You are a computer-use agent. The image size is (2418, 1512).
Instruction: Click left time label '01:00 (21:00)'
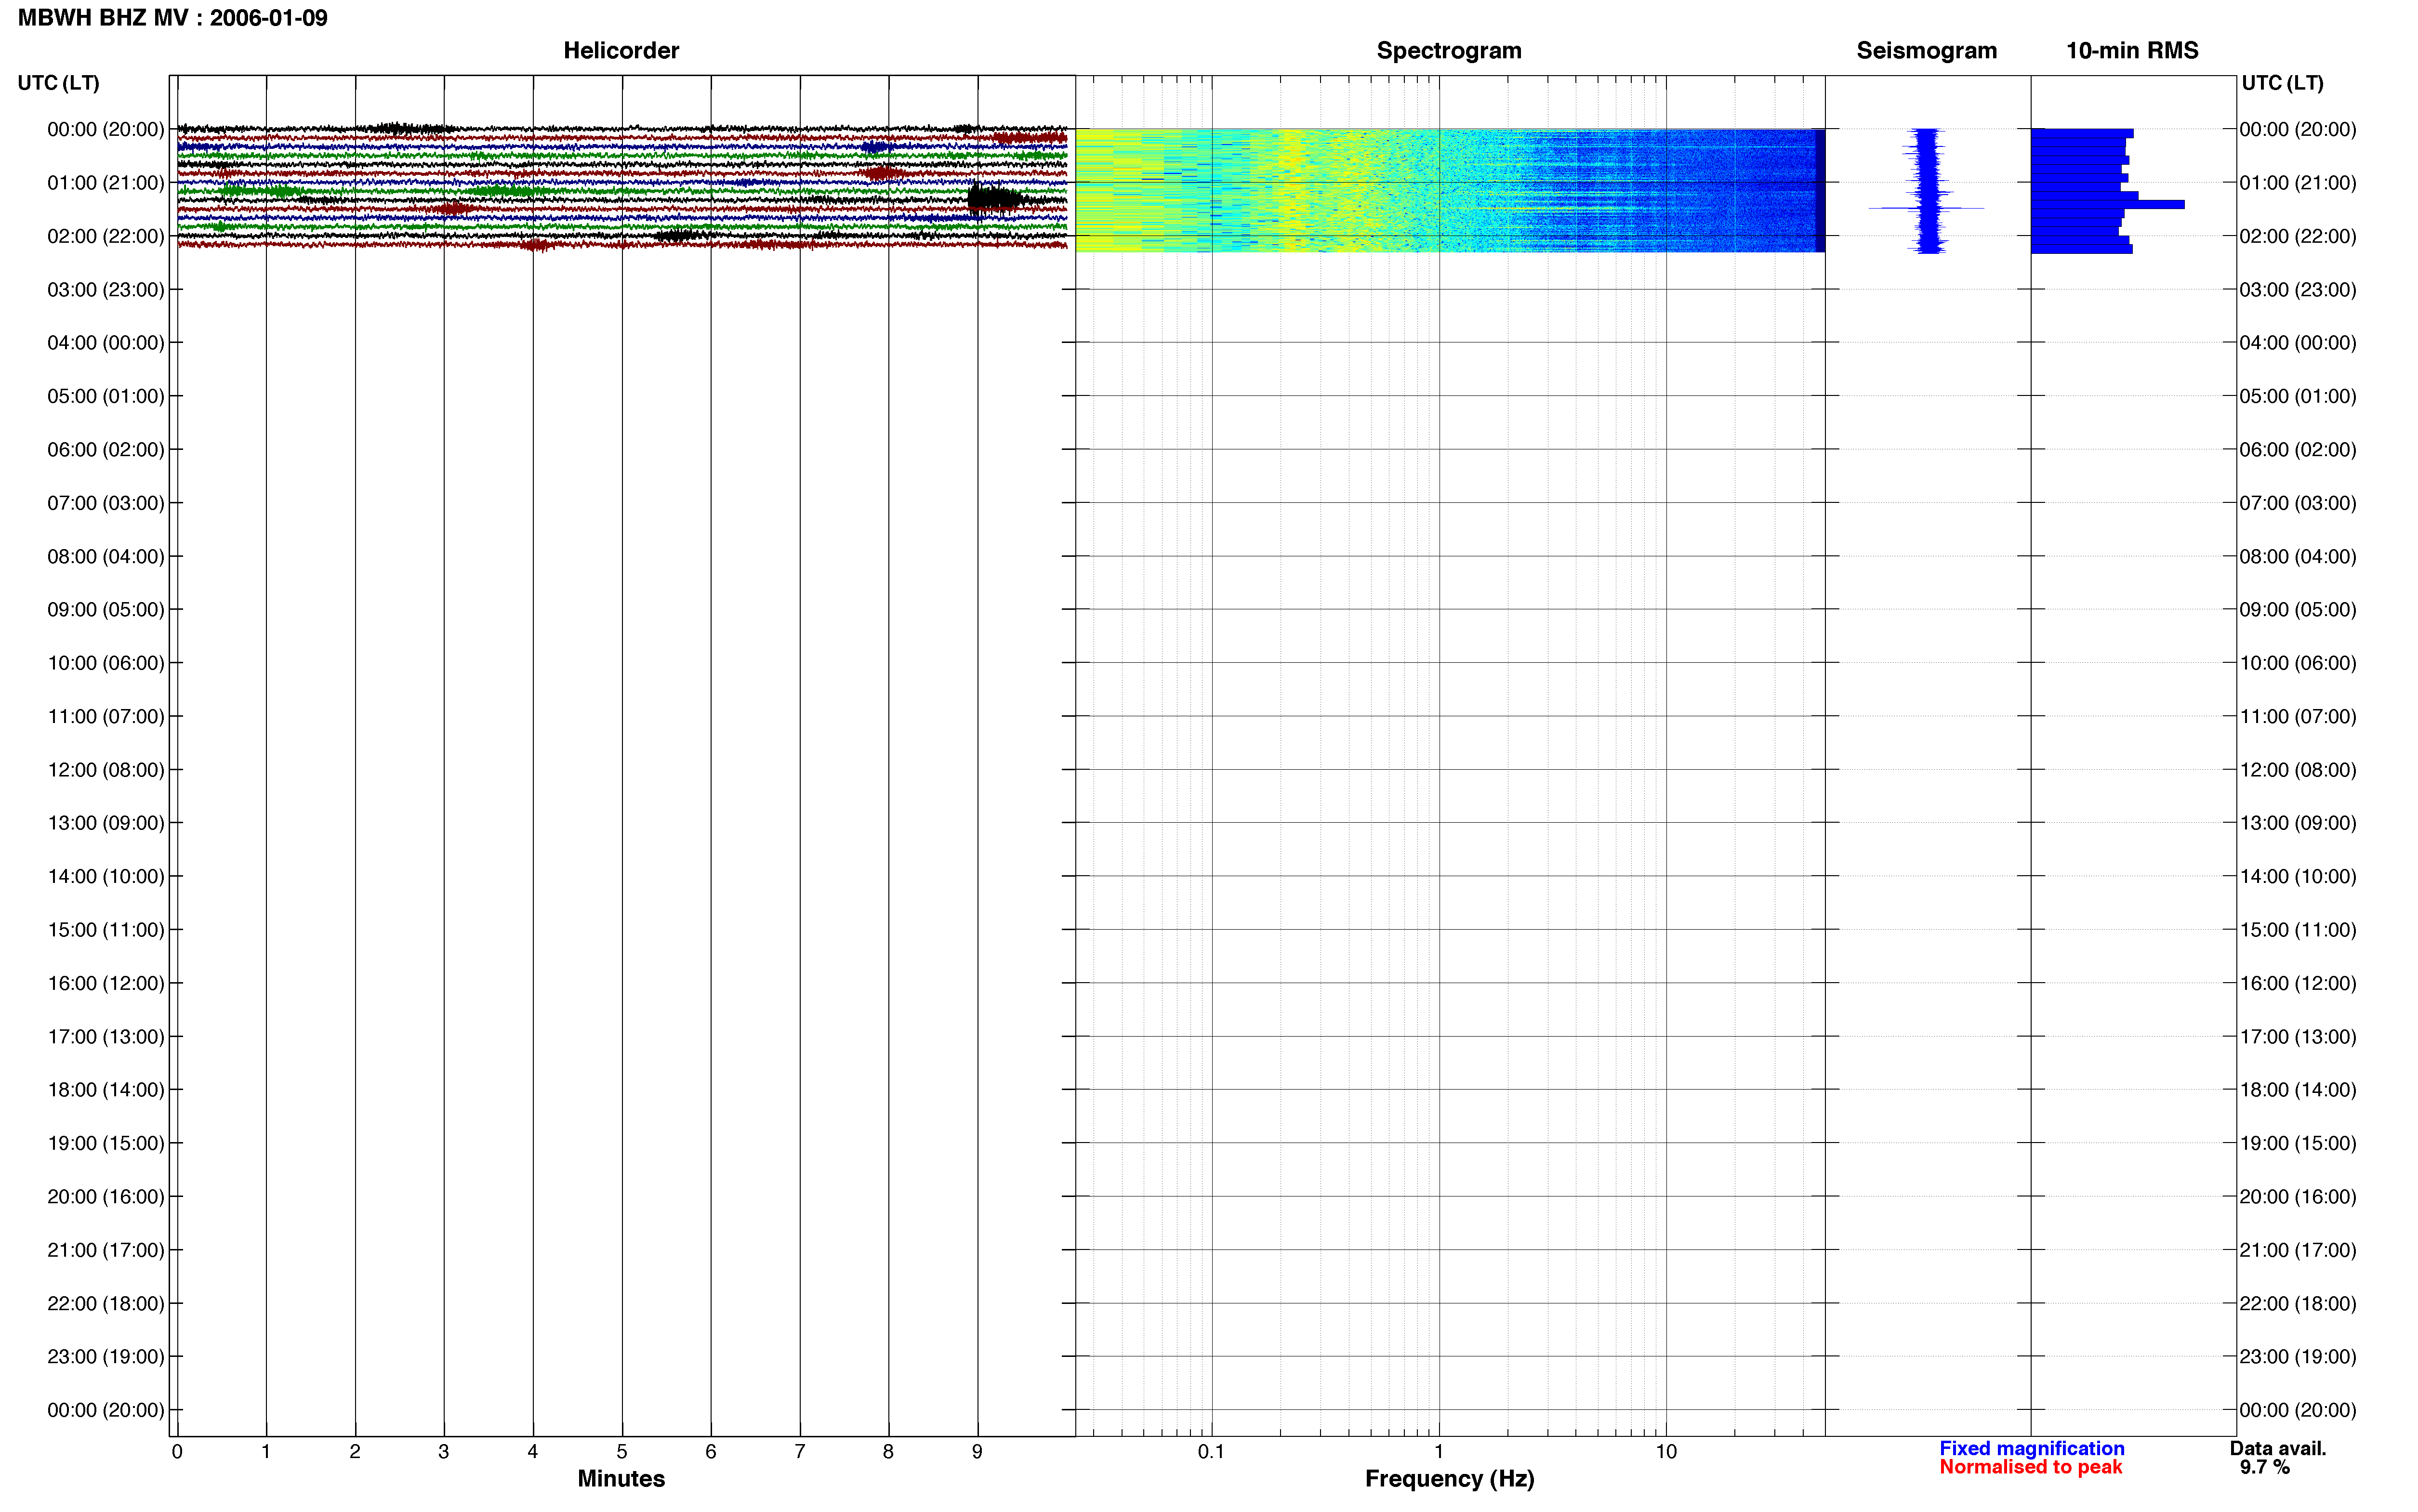pos(105,183)
